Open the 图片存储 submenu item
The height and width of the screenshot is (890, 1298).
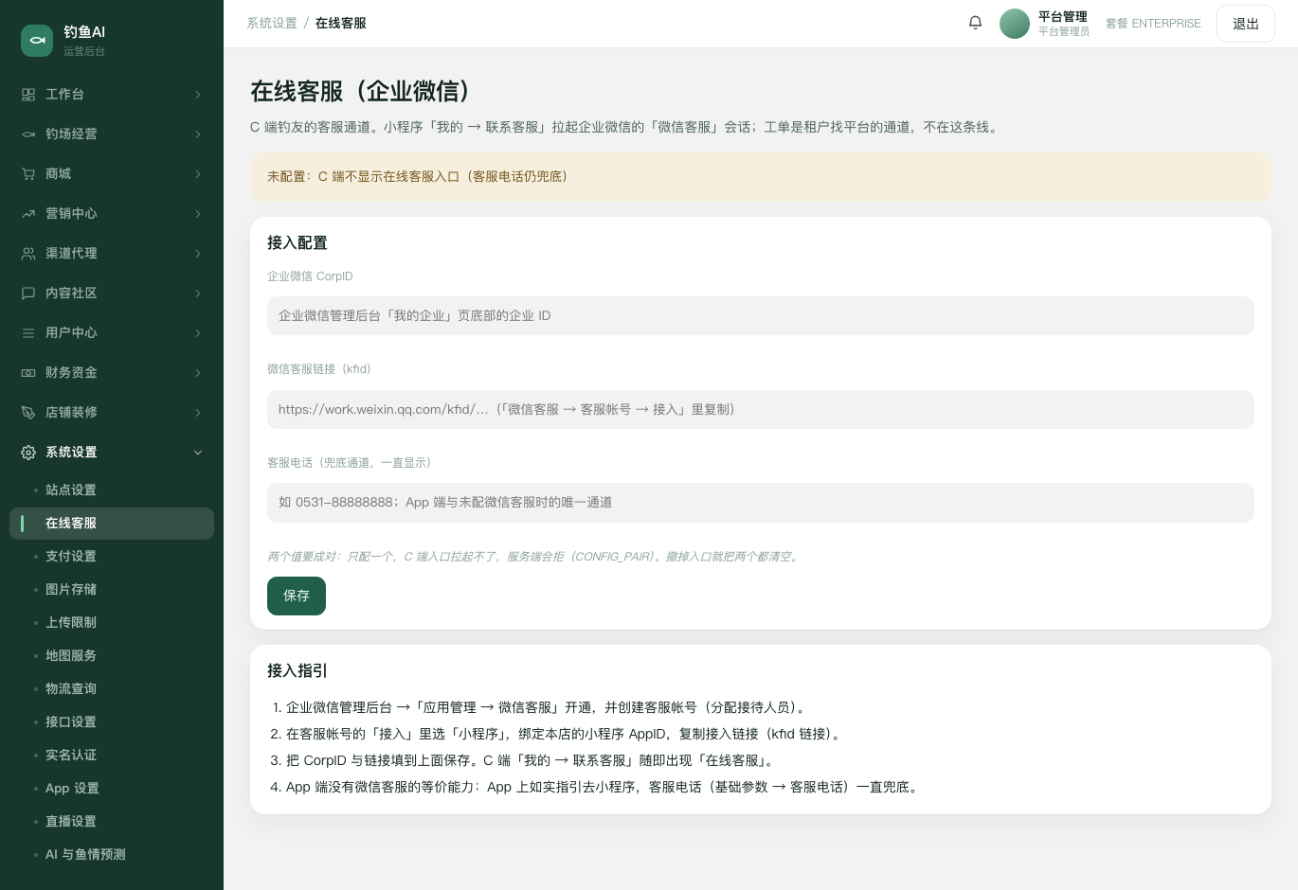[x=112, y=590]
